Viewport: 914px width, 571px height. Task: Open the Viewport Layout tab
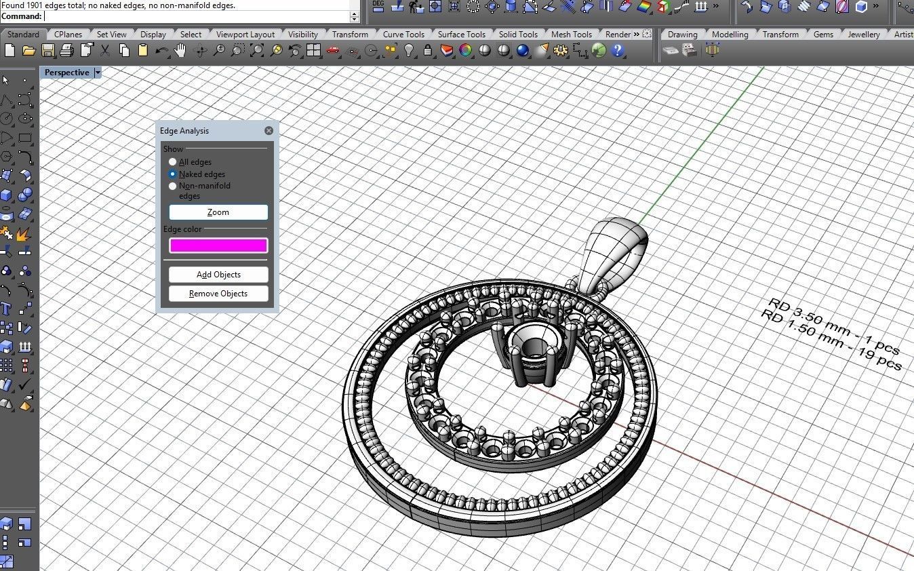245,34
